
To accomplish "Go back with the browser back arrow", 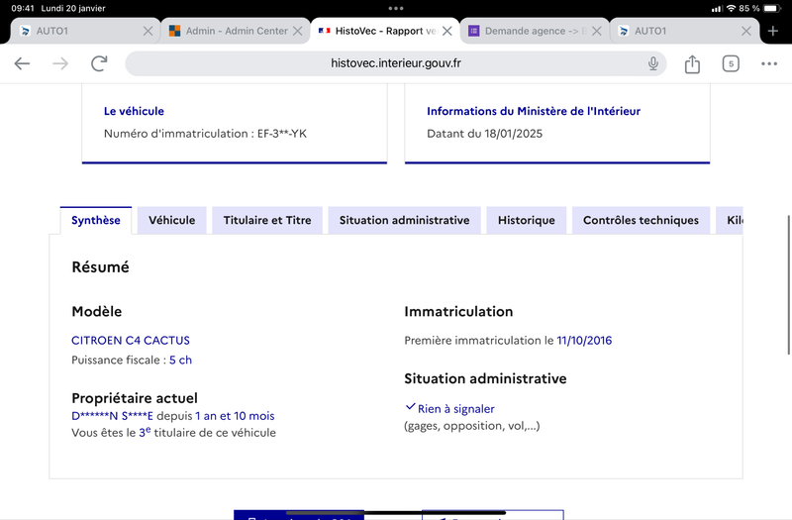I will pyautogui.click(x=22, y=63).
